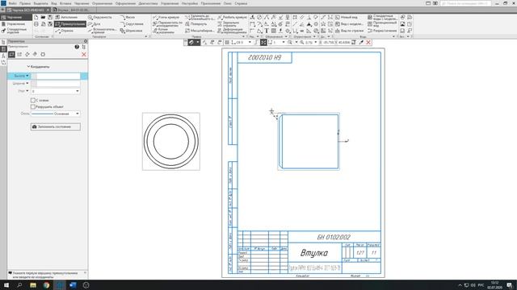Select the Штриховка tool

click(x=131, y=31)
